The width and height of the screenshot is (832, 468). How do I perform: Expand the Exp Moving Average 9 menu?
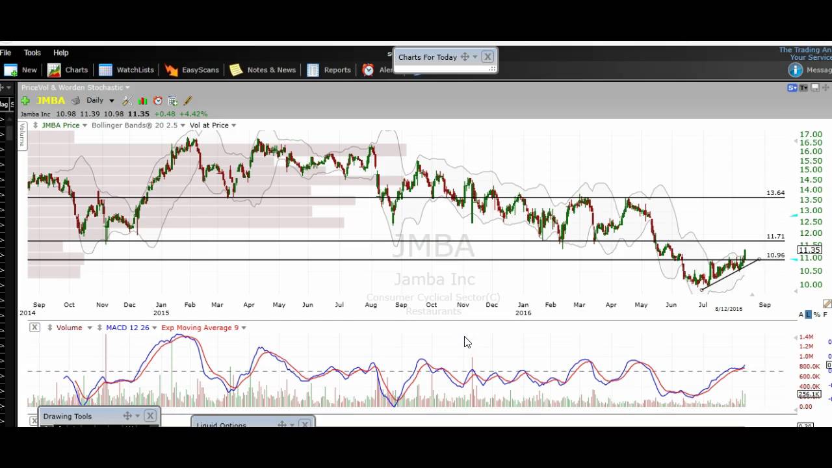[244, 328]
